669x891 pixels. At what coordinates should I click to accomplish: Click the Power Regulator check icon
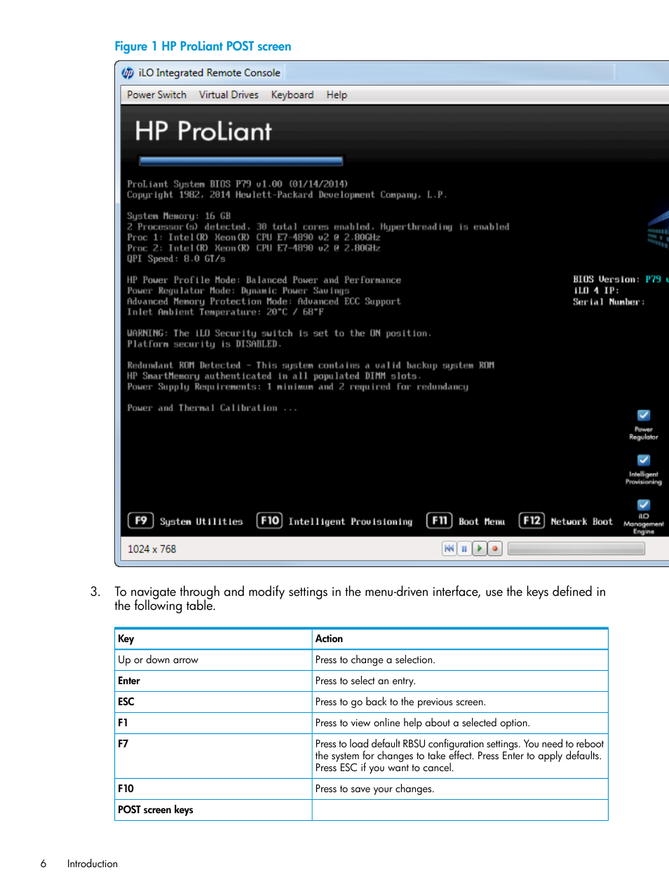[644, 415]
